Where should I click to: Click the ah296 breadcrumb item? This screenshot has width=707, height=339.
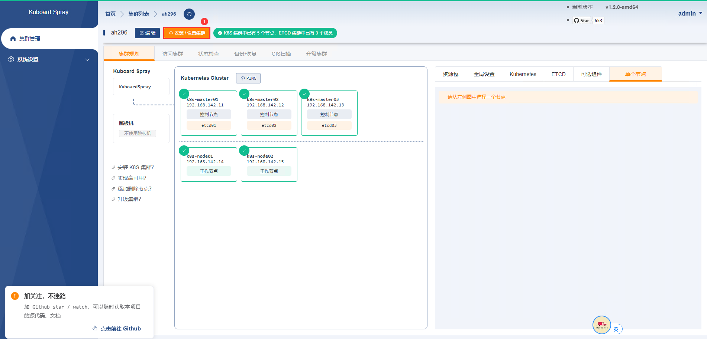click(x=169, y=14)
